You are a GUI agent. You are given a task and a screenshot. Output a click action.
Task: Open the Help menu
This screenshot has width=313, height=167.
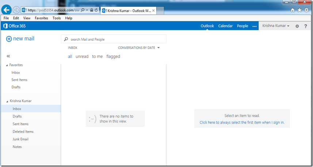pyautogui.click(x=69, y=18)
